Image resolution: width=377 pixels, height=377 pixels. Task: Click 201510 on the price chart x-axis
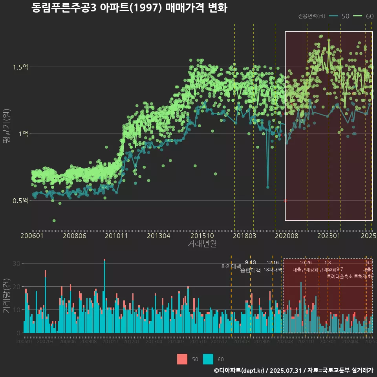pos(202,236)
